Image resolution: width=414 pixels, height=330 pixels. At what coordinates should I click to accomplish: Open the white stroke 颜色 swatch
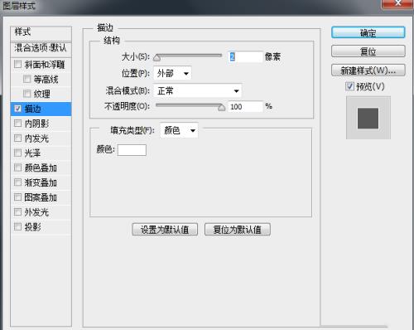pos(132,150)
